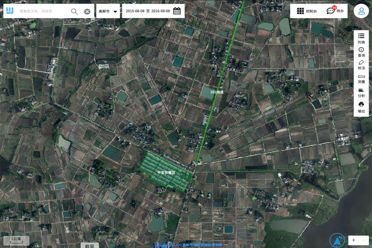Click the blue app logo
Viewport: 372px width, 248px height.
point(10,11)
